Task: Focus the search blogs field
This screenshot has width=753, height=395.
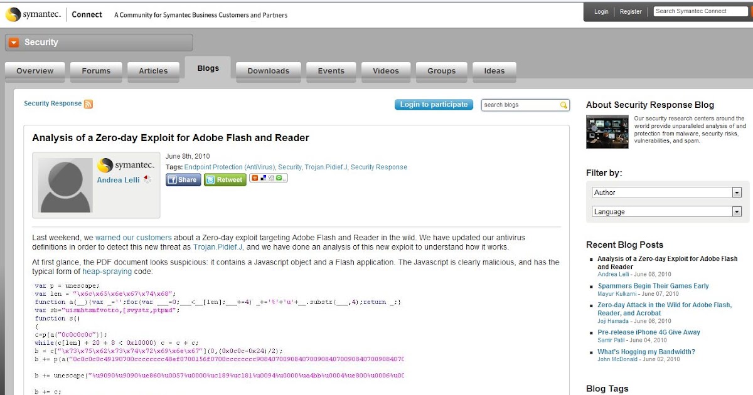Action: tap(521, 105)
